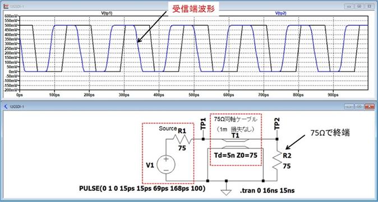Image resolution: width=378 pixels, height=202 pixels.
Task: Click the PULSE source definition text
Action: click(x=142, y=189)
